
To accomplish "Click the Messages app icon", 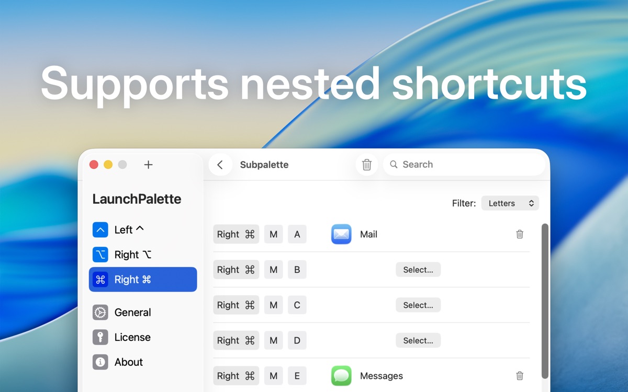I will [x=341, y=376].
